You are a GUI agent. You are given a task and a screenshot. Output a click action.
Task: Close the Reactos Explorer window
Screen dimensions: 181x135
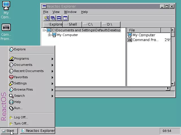point(172,6)
